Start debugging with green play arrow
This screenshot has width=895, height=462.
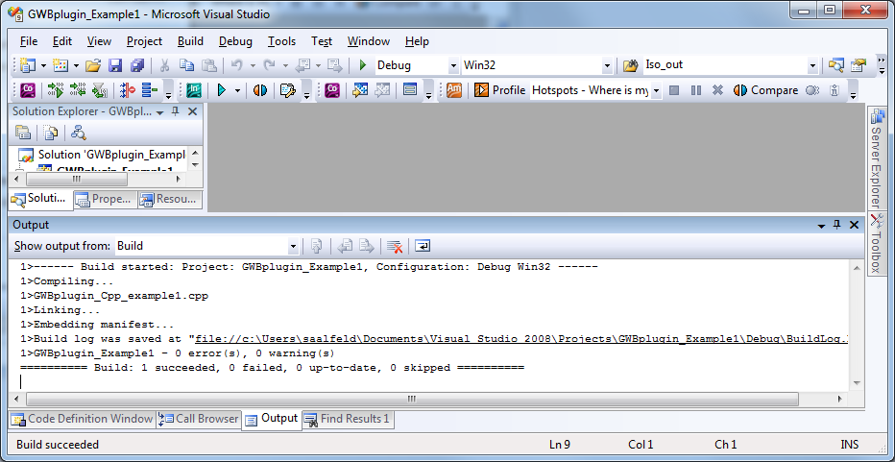pos(362,65)
